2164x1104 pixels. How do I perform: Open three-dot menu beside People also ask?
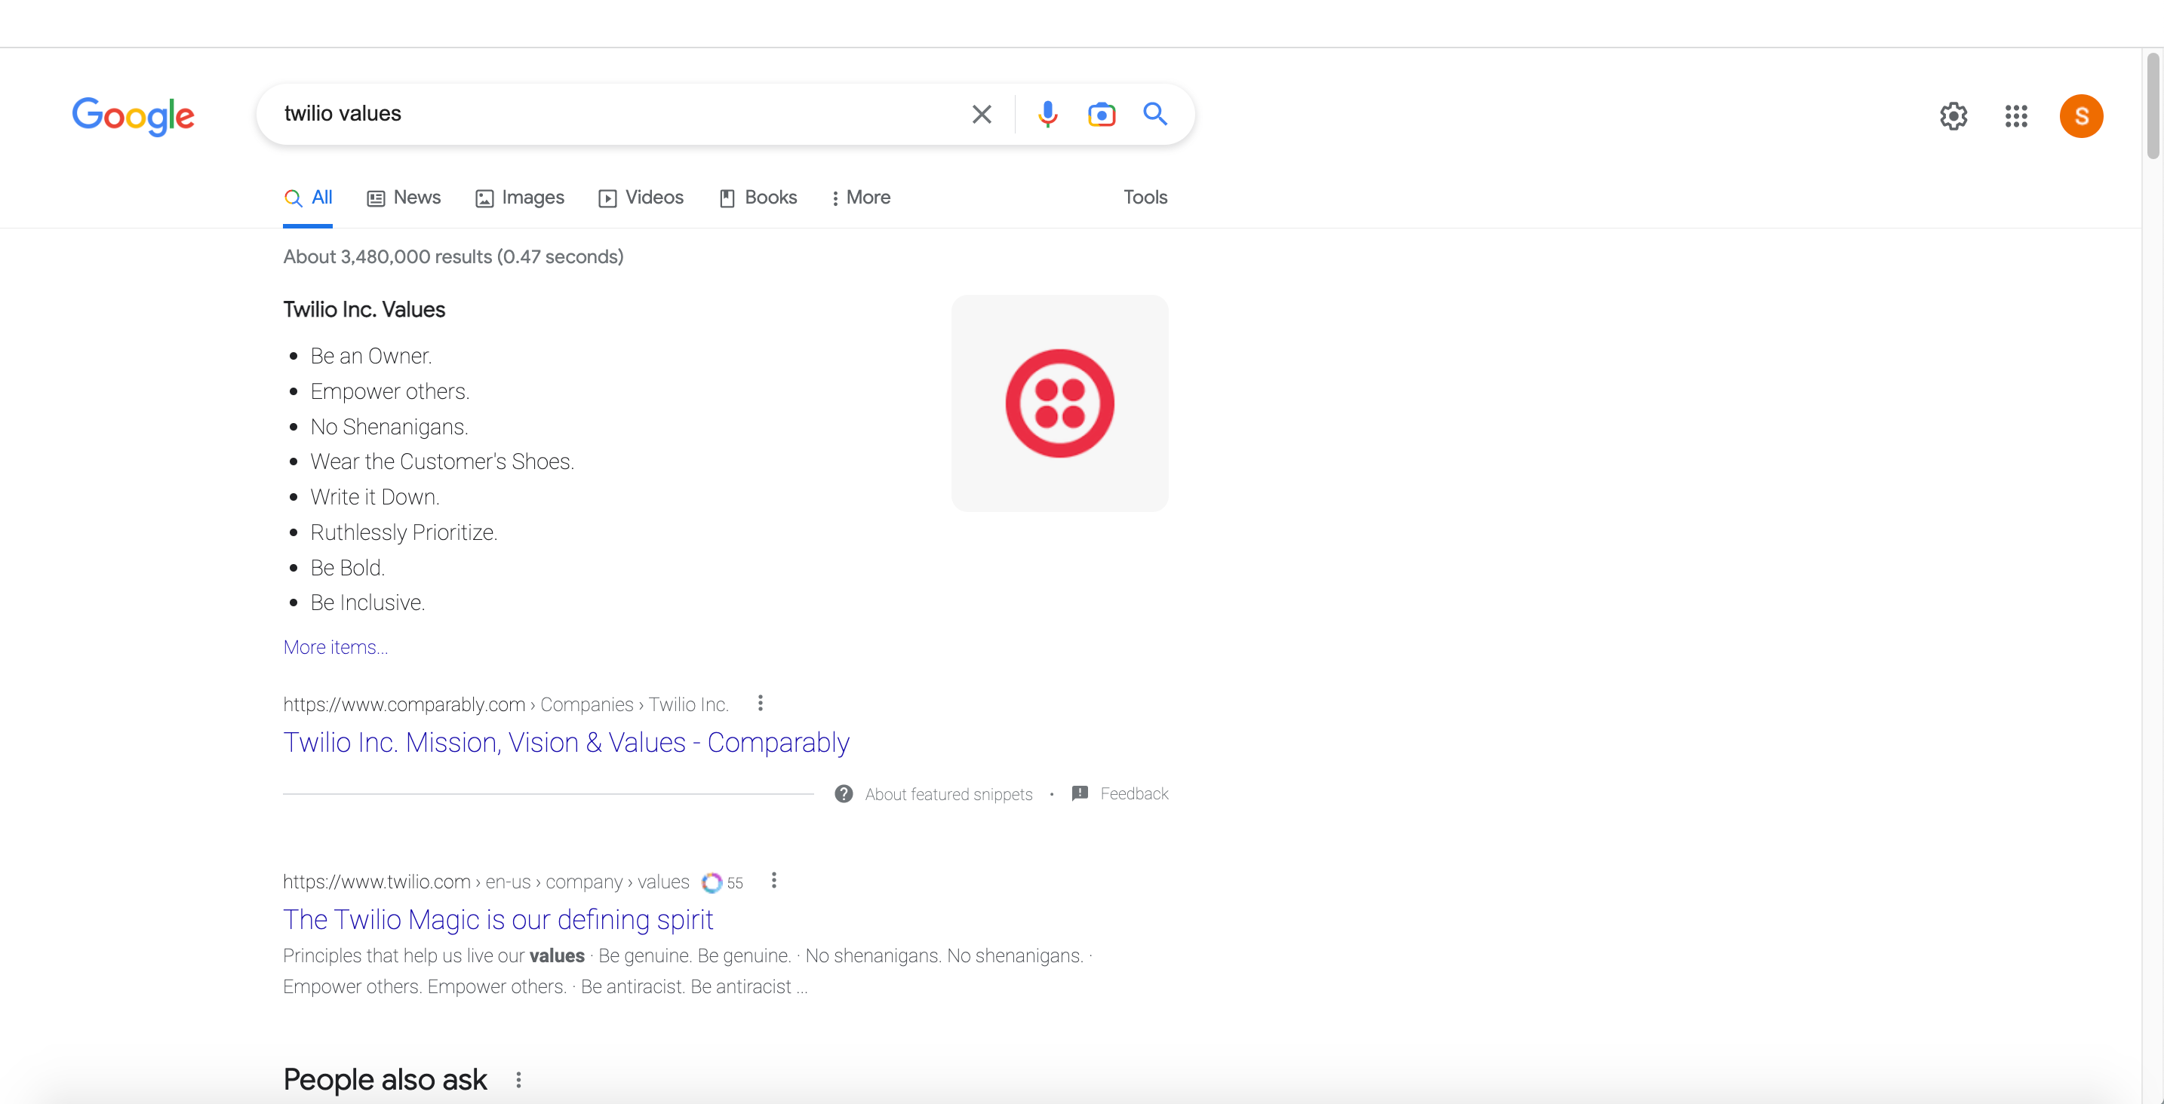coord(518,1080)
